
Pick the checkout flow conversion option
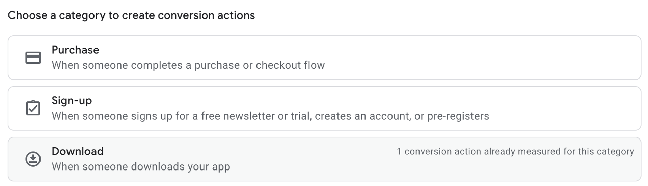[x=324, y=58]
